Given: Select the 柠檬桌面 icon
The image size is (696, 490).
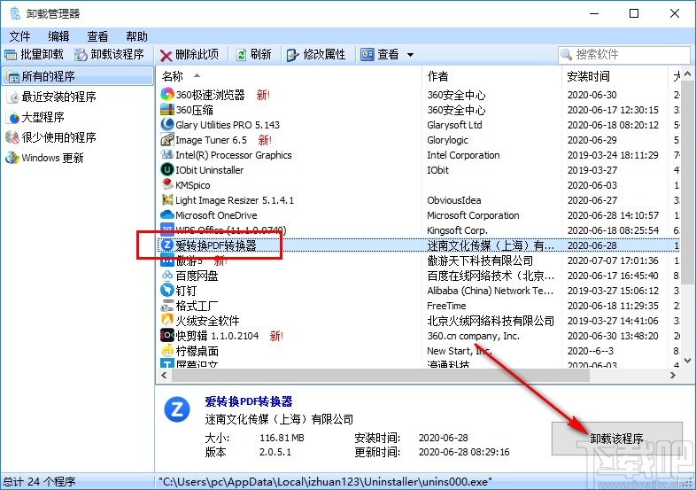Looking at the screenshot, I should point(166,351).
